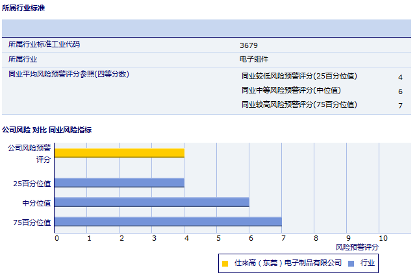This screenshot has width=417, height=277.
Task: Click the blue legend swatch for 行业
Action: click(x=351, y=263)
